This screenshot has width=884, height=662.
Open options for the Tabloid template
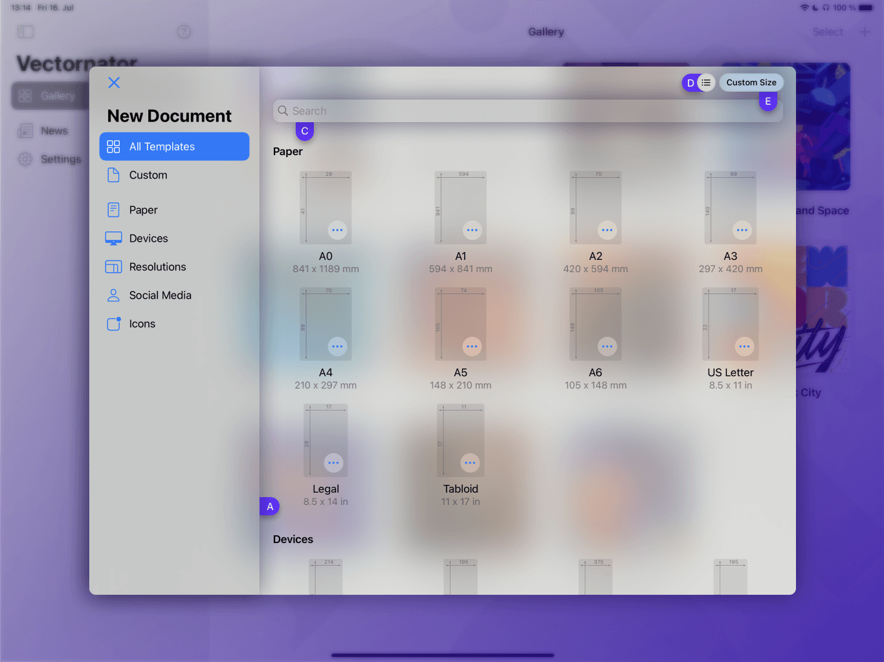(x=470, y=463)
